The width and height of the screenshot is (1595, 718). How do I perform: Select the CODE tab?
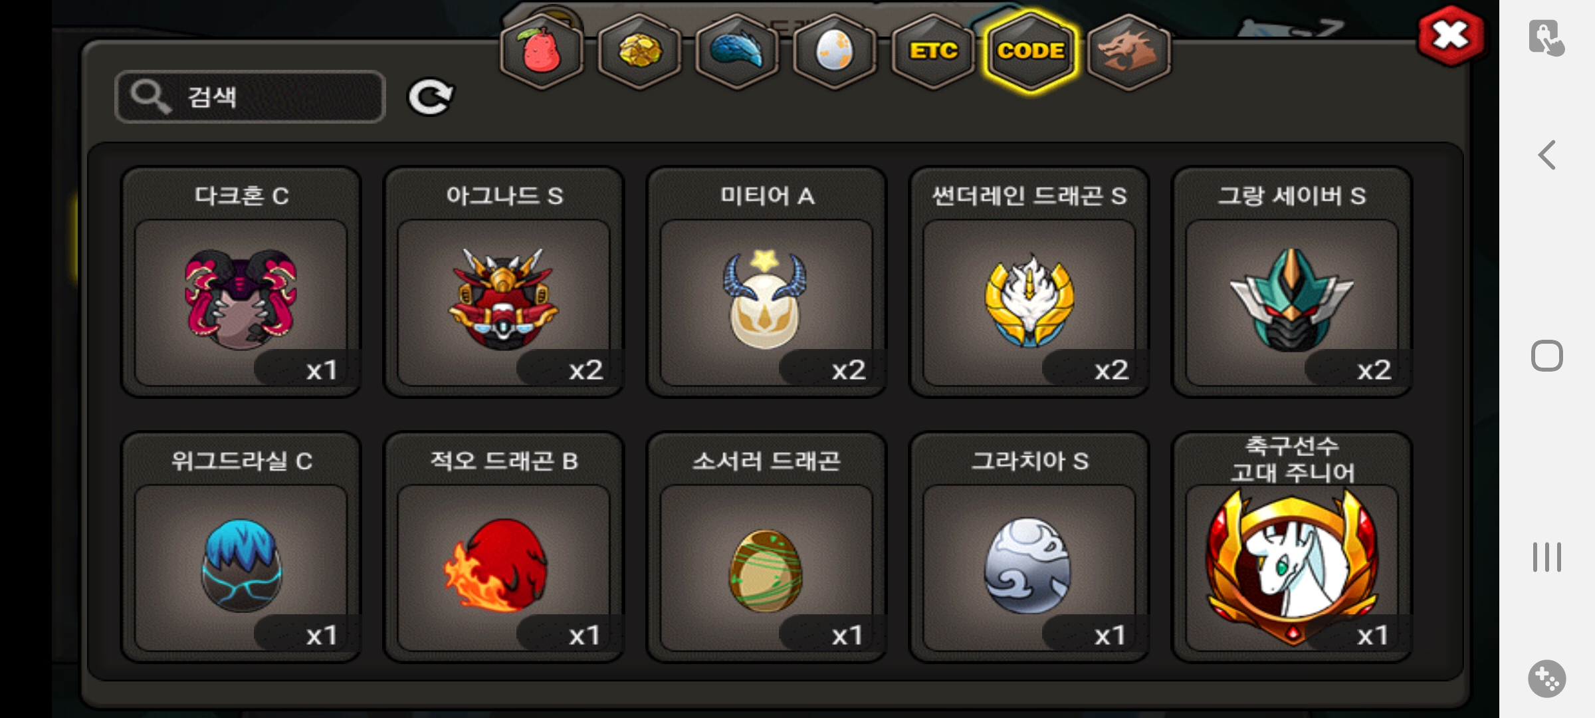click(x=1031, y=52)
